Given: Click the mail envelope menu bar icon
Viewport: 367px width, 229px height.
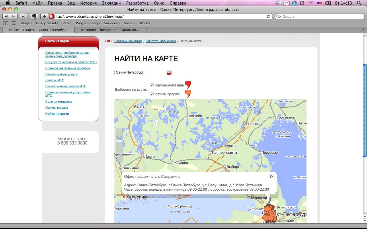Looking at the screenshot, I should (286, 3).
